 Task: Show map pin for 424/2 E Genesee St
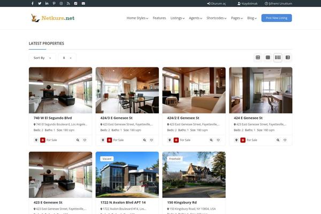170,140
